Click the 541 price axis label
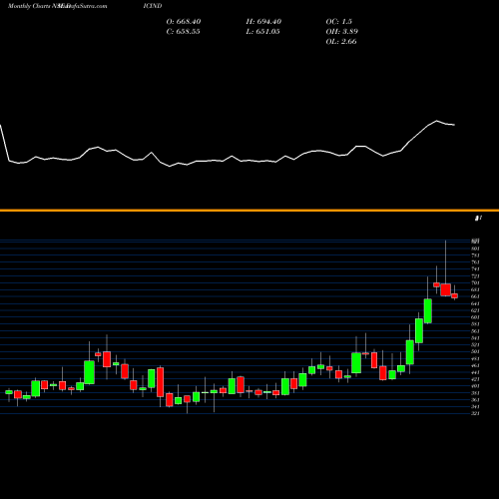This screenshot has height=499, width=499. (x=475, y=338)
